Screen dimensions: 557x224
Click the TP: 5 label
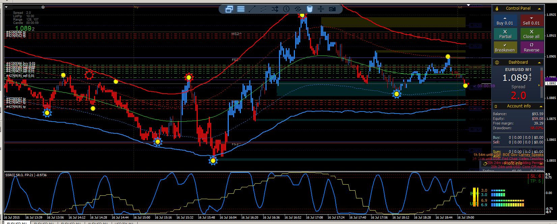[535, 181]
